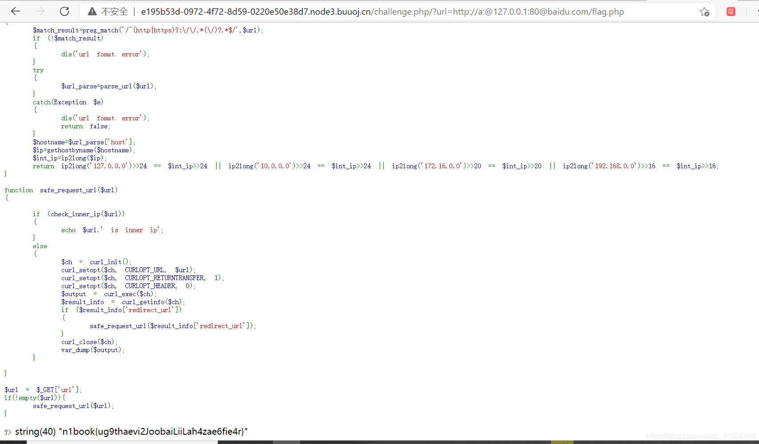
Task: Open the not secure warning icon
Action: pos(92,12)
